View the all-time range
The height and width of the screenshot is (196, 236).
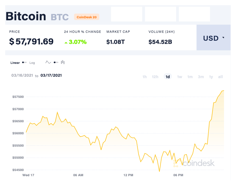tap(221, 77)
